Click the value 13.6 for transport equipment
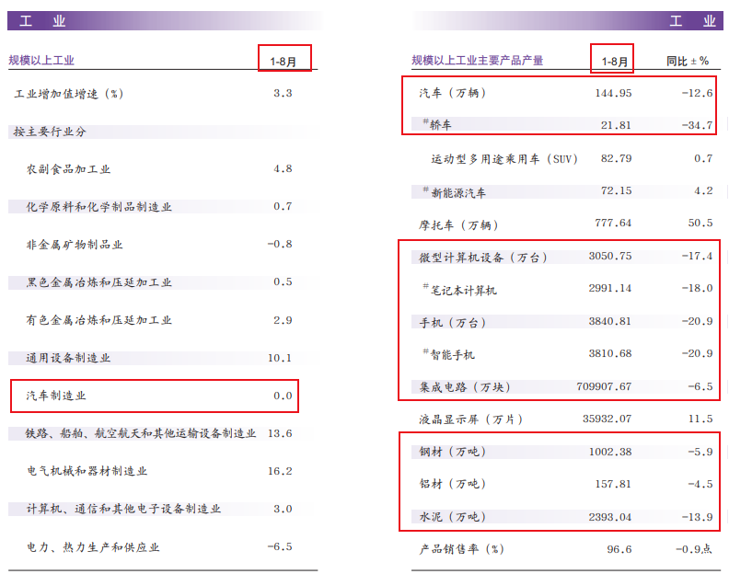729x574 pixels. (x=280, y=433)
